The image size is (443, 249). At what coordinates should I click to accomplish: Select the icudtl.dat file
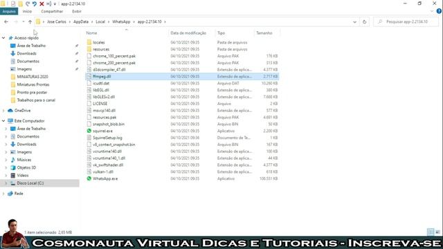pyautogui.click(x=101, y=83)
